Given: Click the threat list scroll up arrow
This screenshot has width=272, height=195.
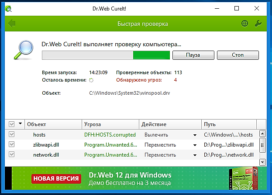Looking at the screenshot, I should coord(262,133).
